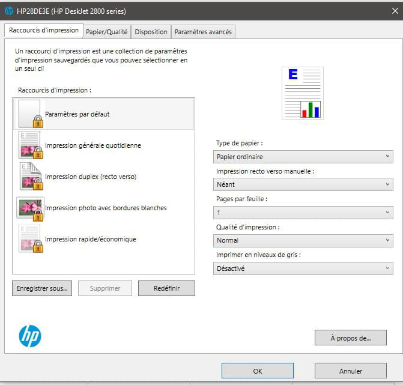
Task: Select the text Impression générale quotidienne
Action: tap(92, 145)
